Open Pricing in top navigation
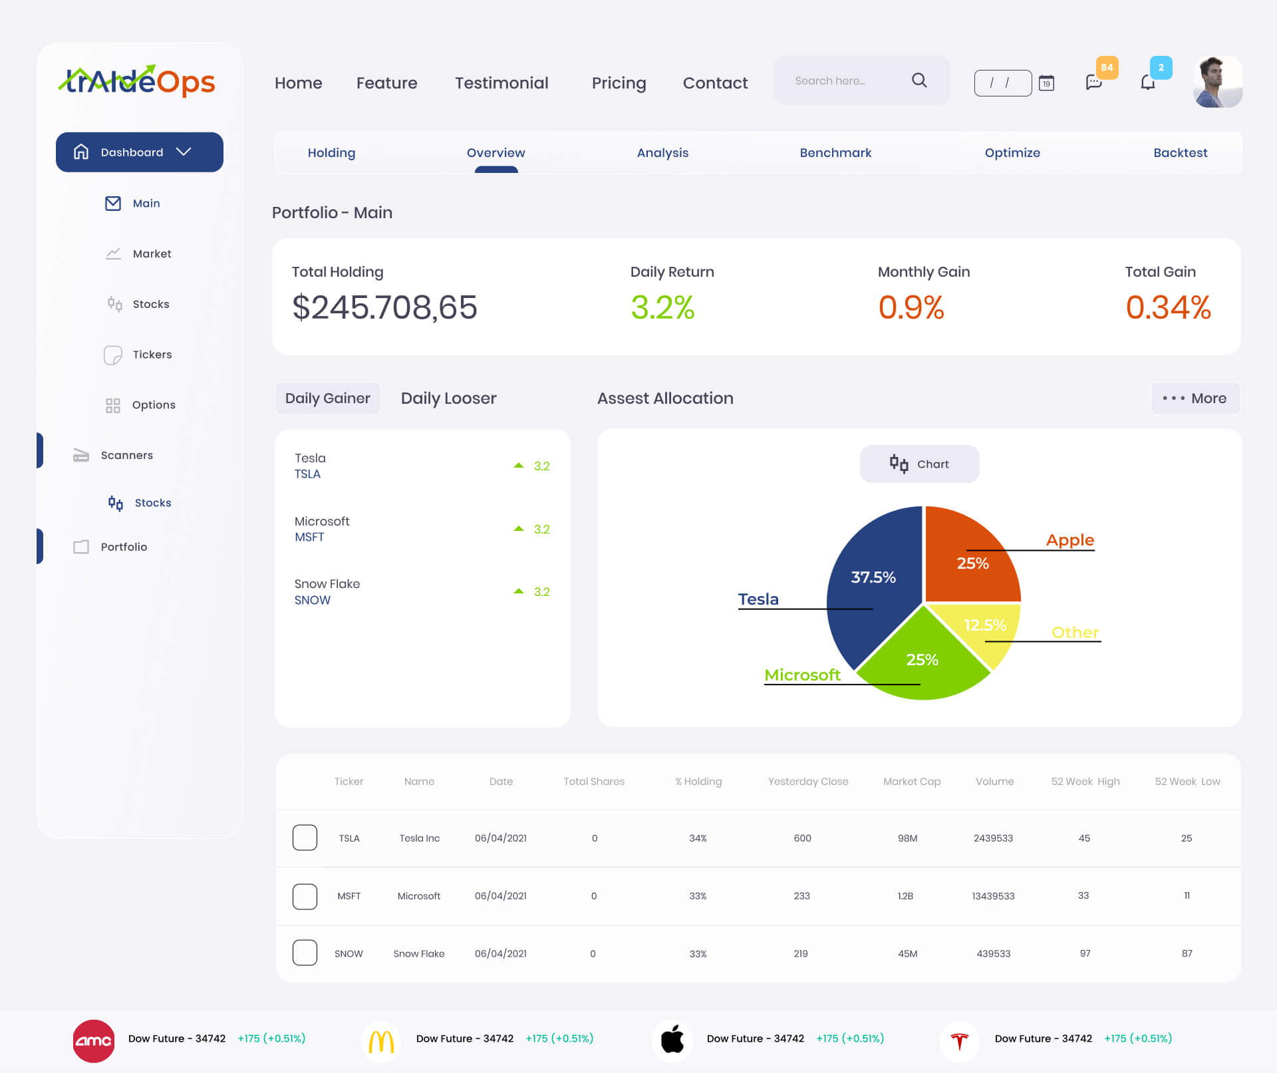 pyautogui.click(x=619, y=83)
